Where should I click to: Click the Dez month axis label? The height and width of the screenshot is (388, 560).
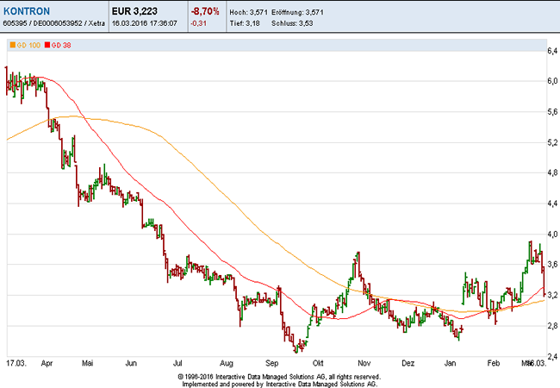(408, 363)
